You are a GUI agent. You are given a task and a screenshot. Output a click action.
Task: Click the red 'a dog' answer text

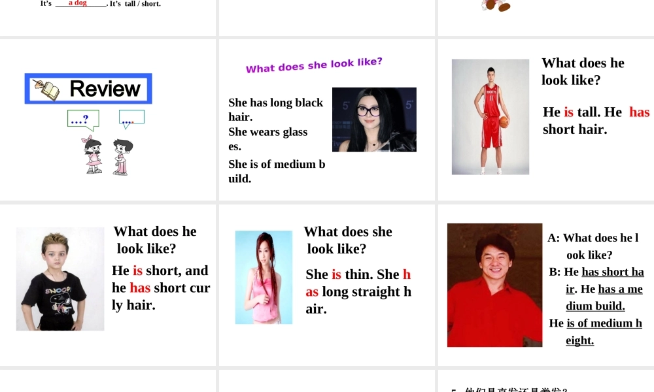tap(78, 3)
